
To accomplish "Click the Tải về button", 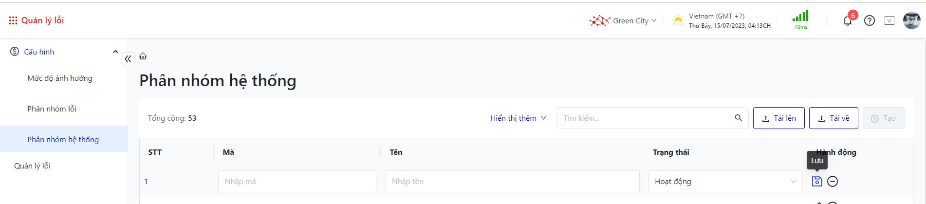I will tap(833, 118).
